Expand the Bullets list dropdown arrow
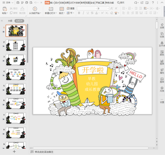Viewport: 165px width, 155px height. tap(126, 9)
